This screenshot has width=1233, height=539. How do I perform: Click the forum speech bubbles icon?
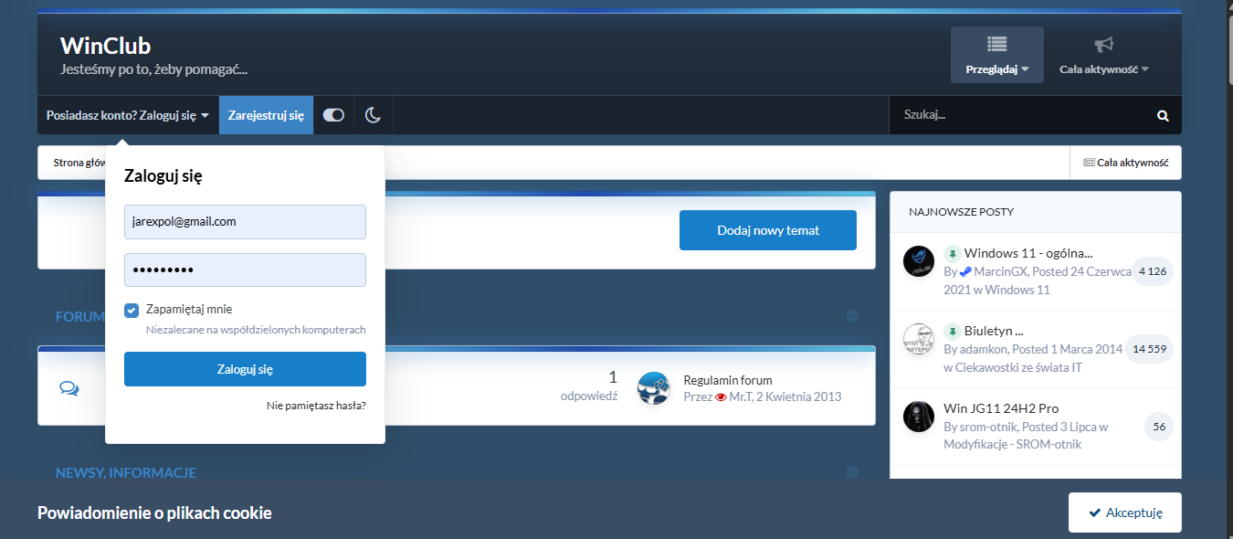point(69,387)
